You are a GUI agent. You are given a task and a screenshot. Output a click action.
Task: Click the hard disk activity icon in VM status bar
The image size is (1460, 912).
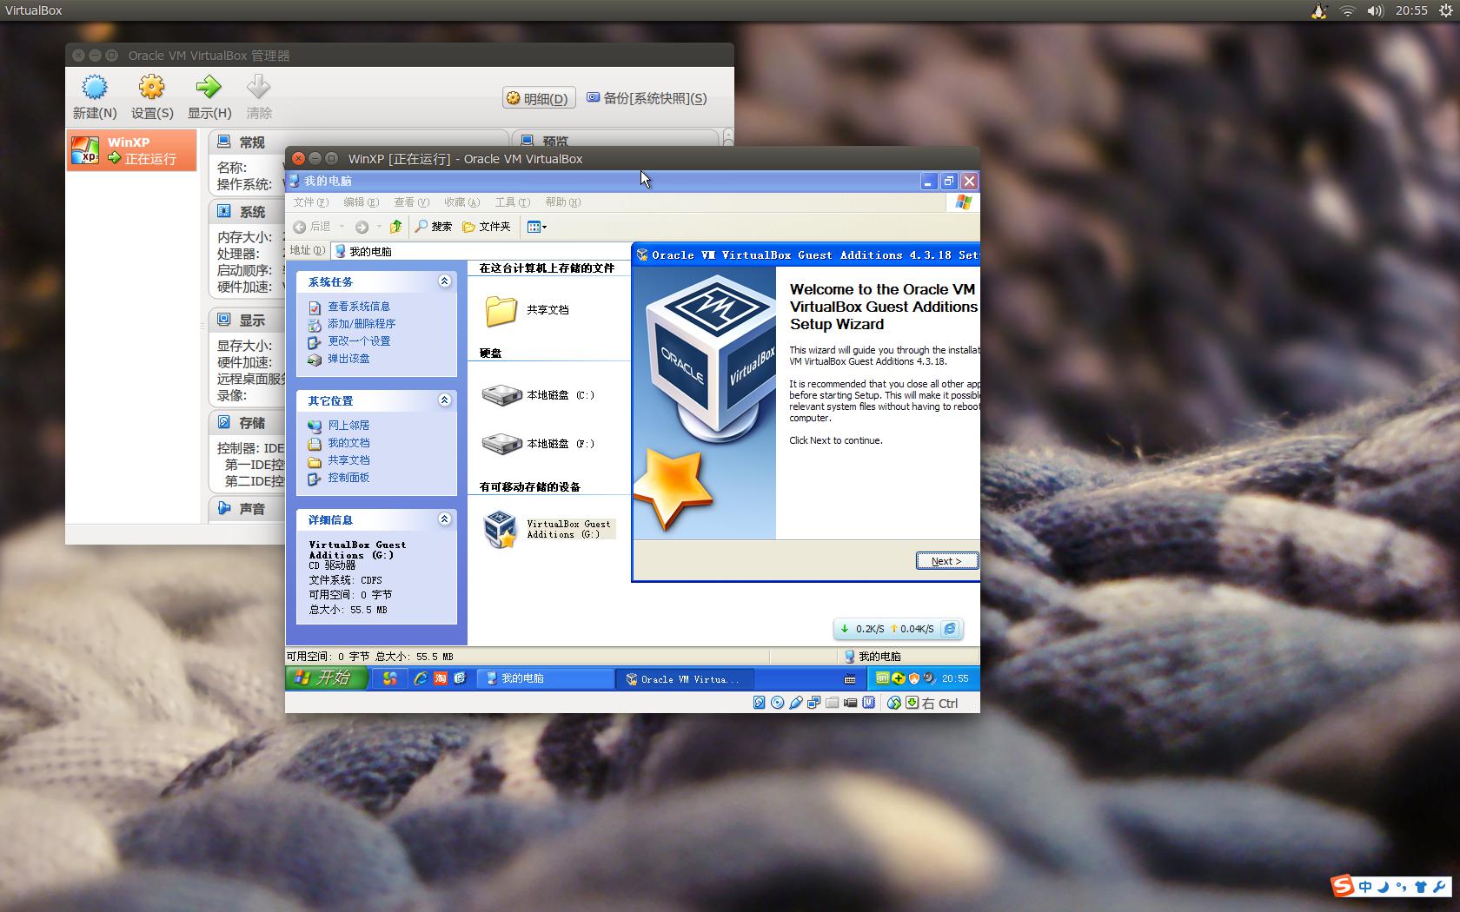759,703
